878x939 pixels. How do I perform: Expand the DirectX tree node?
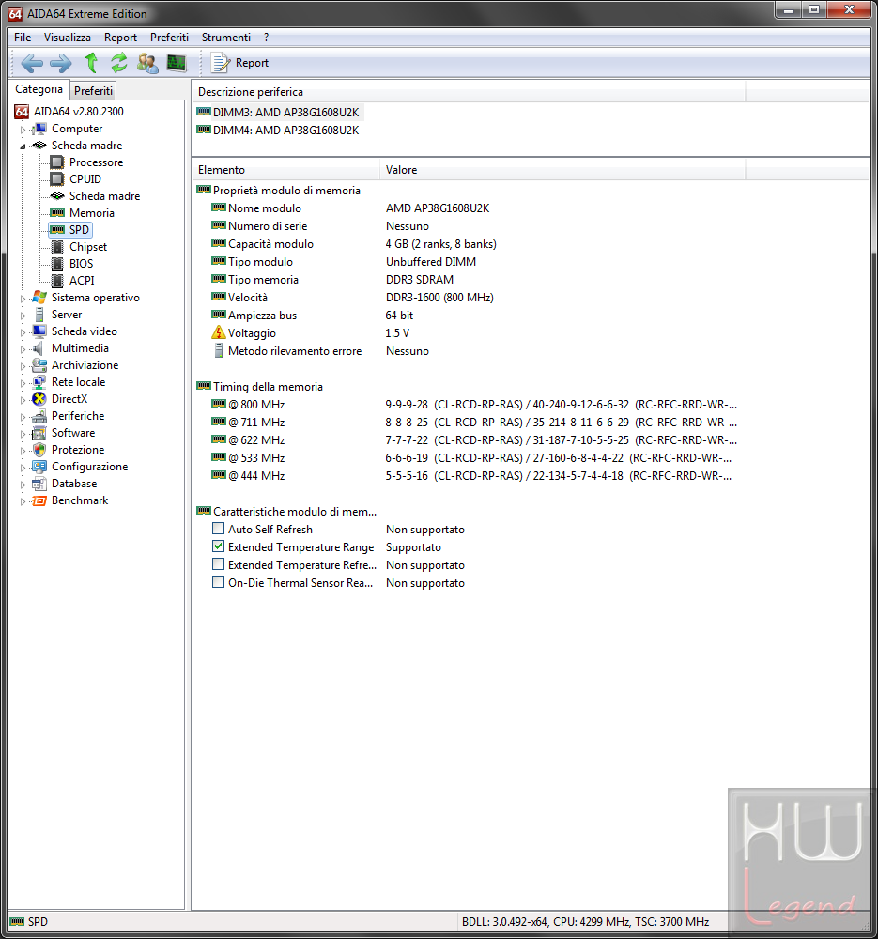pos(23,399)
